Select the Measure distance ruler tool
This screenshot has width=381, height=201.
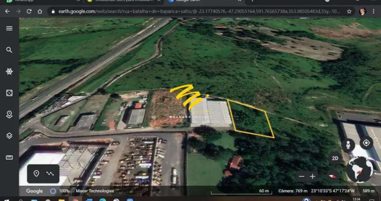tap(9, 157)
